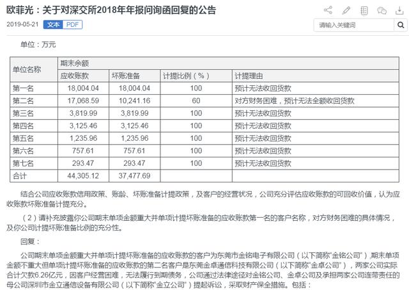409x290 pixels.
Task: Click the pencil edit icon
Action: pyautogui.click(x=346, y=10)
